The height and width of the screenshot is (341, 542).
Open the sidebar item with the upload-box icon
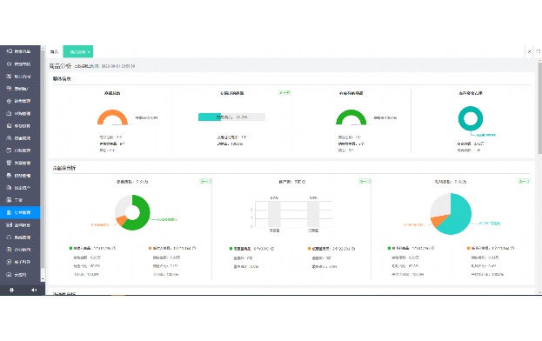click(x=20, y=113)
